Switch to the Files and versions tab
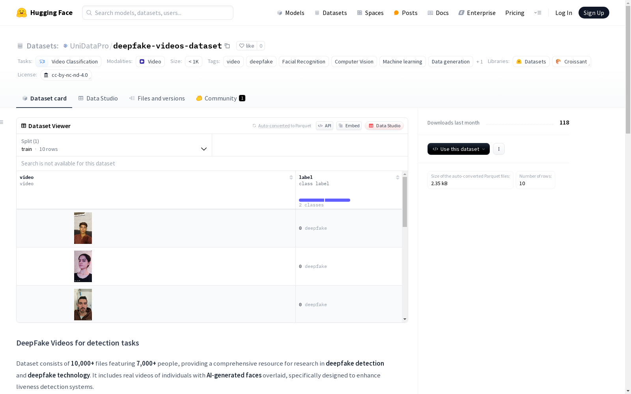Screen dimensions: 631x394 click(157, 98)
